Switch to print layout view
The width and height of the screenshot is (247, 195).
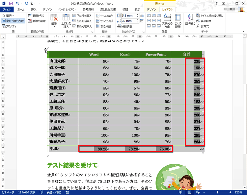[189, 192]
